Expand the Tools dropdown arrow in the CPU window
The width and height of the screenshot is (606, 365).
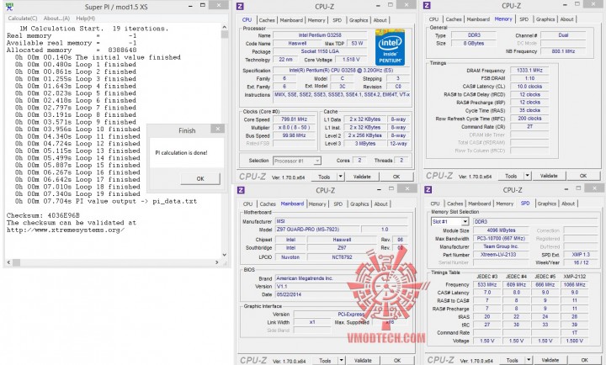(341, 177)
